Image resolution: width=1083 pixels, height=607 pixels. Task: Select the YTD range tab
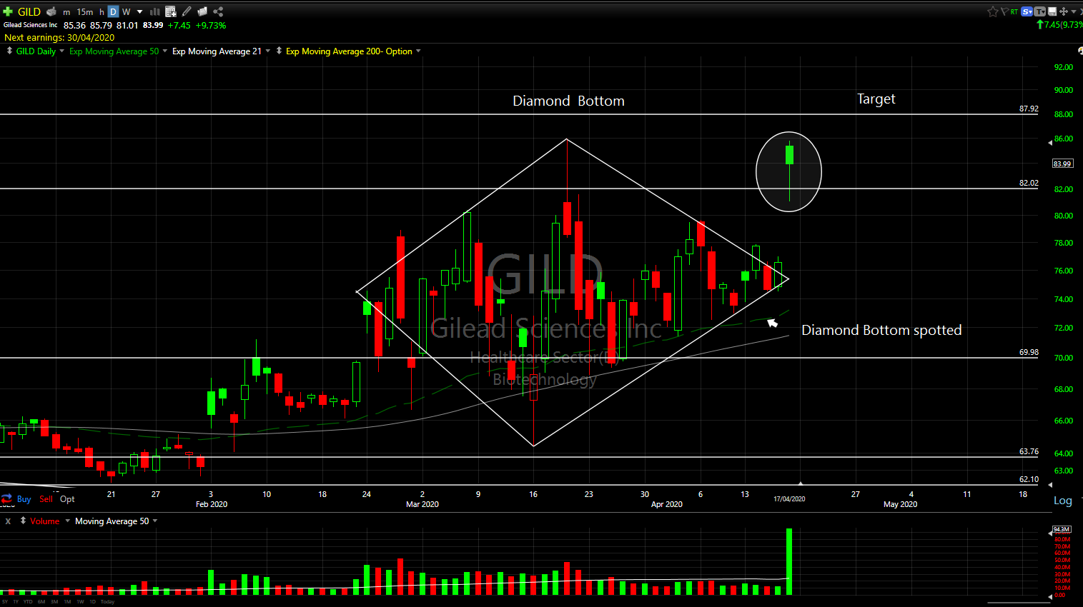click(28, 601)
